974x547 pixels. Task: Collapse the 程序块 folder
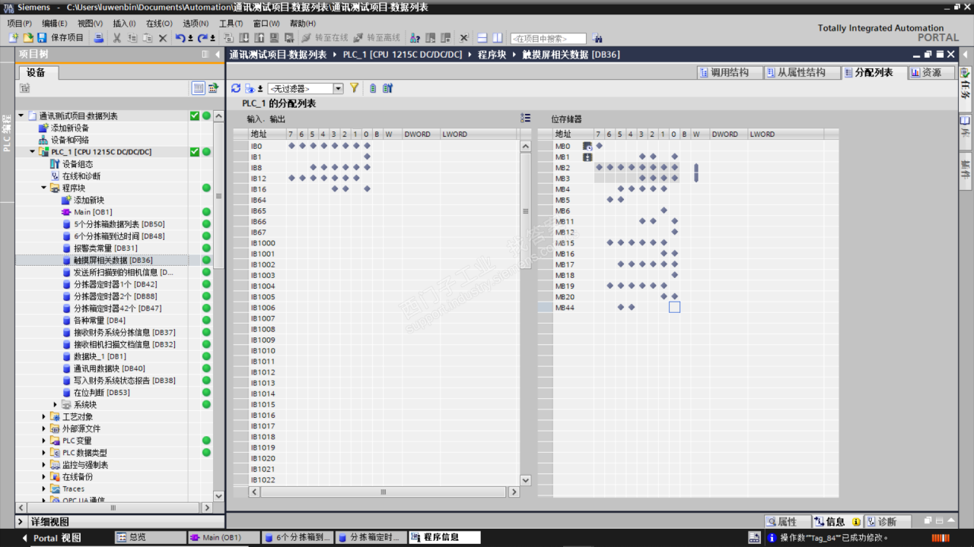pos(44,188)
